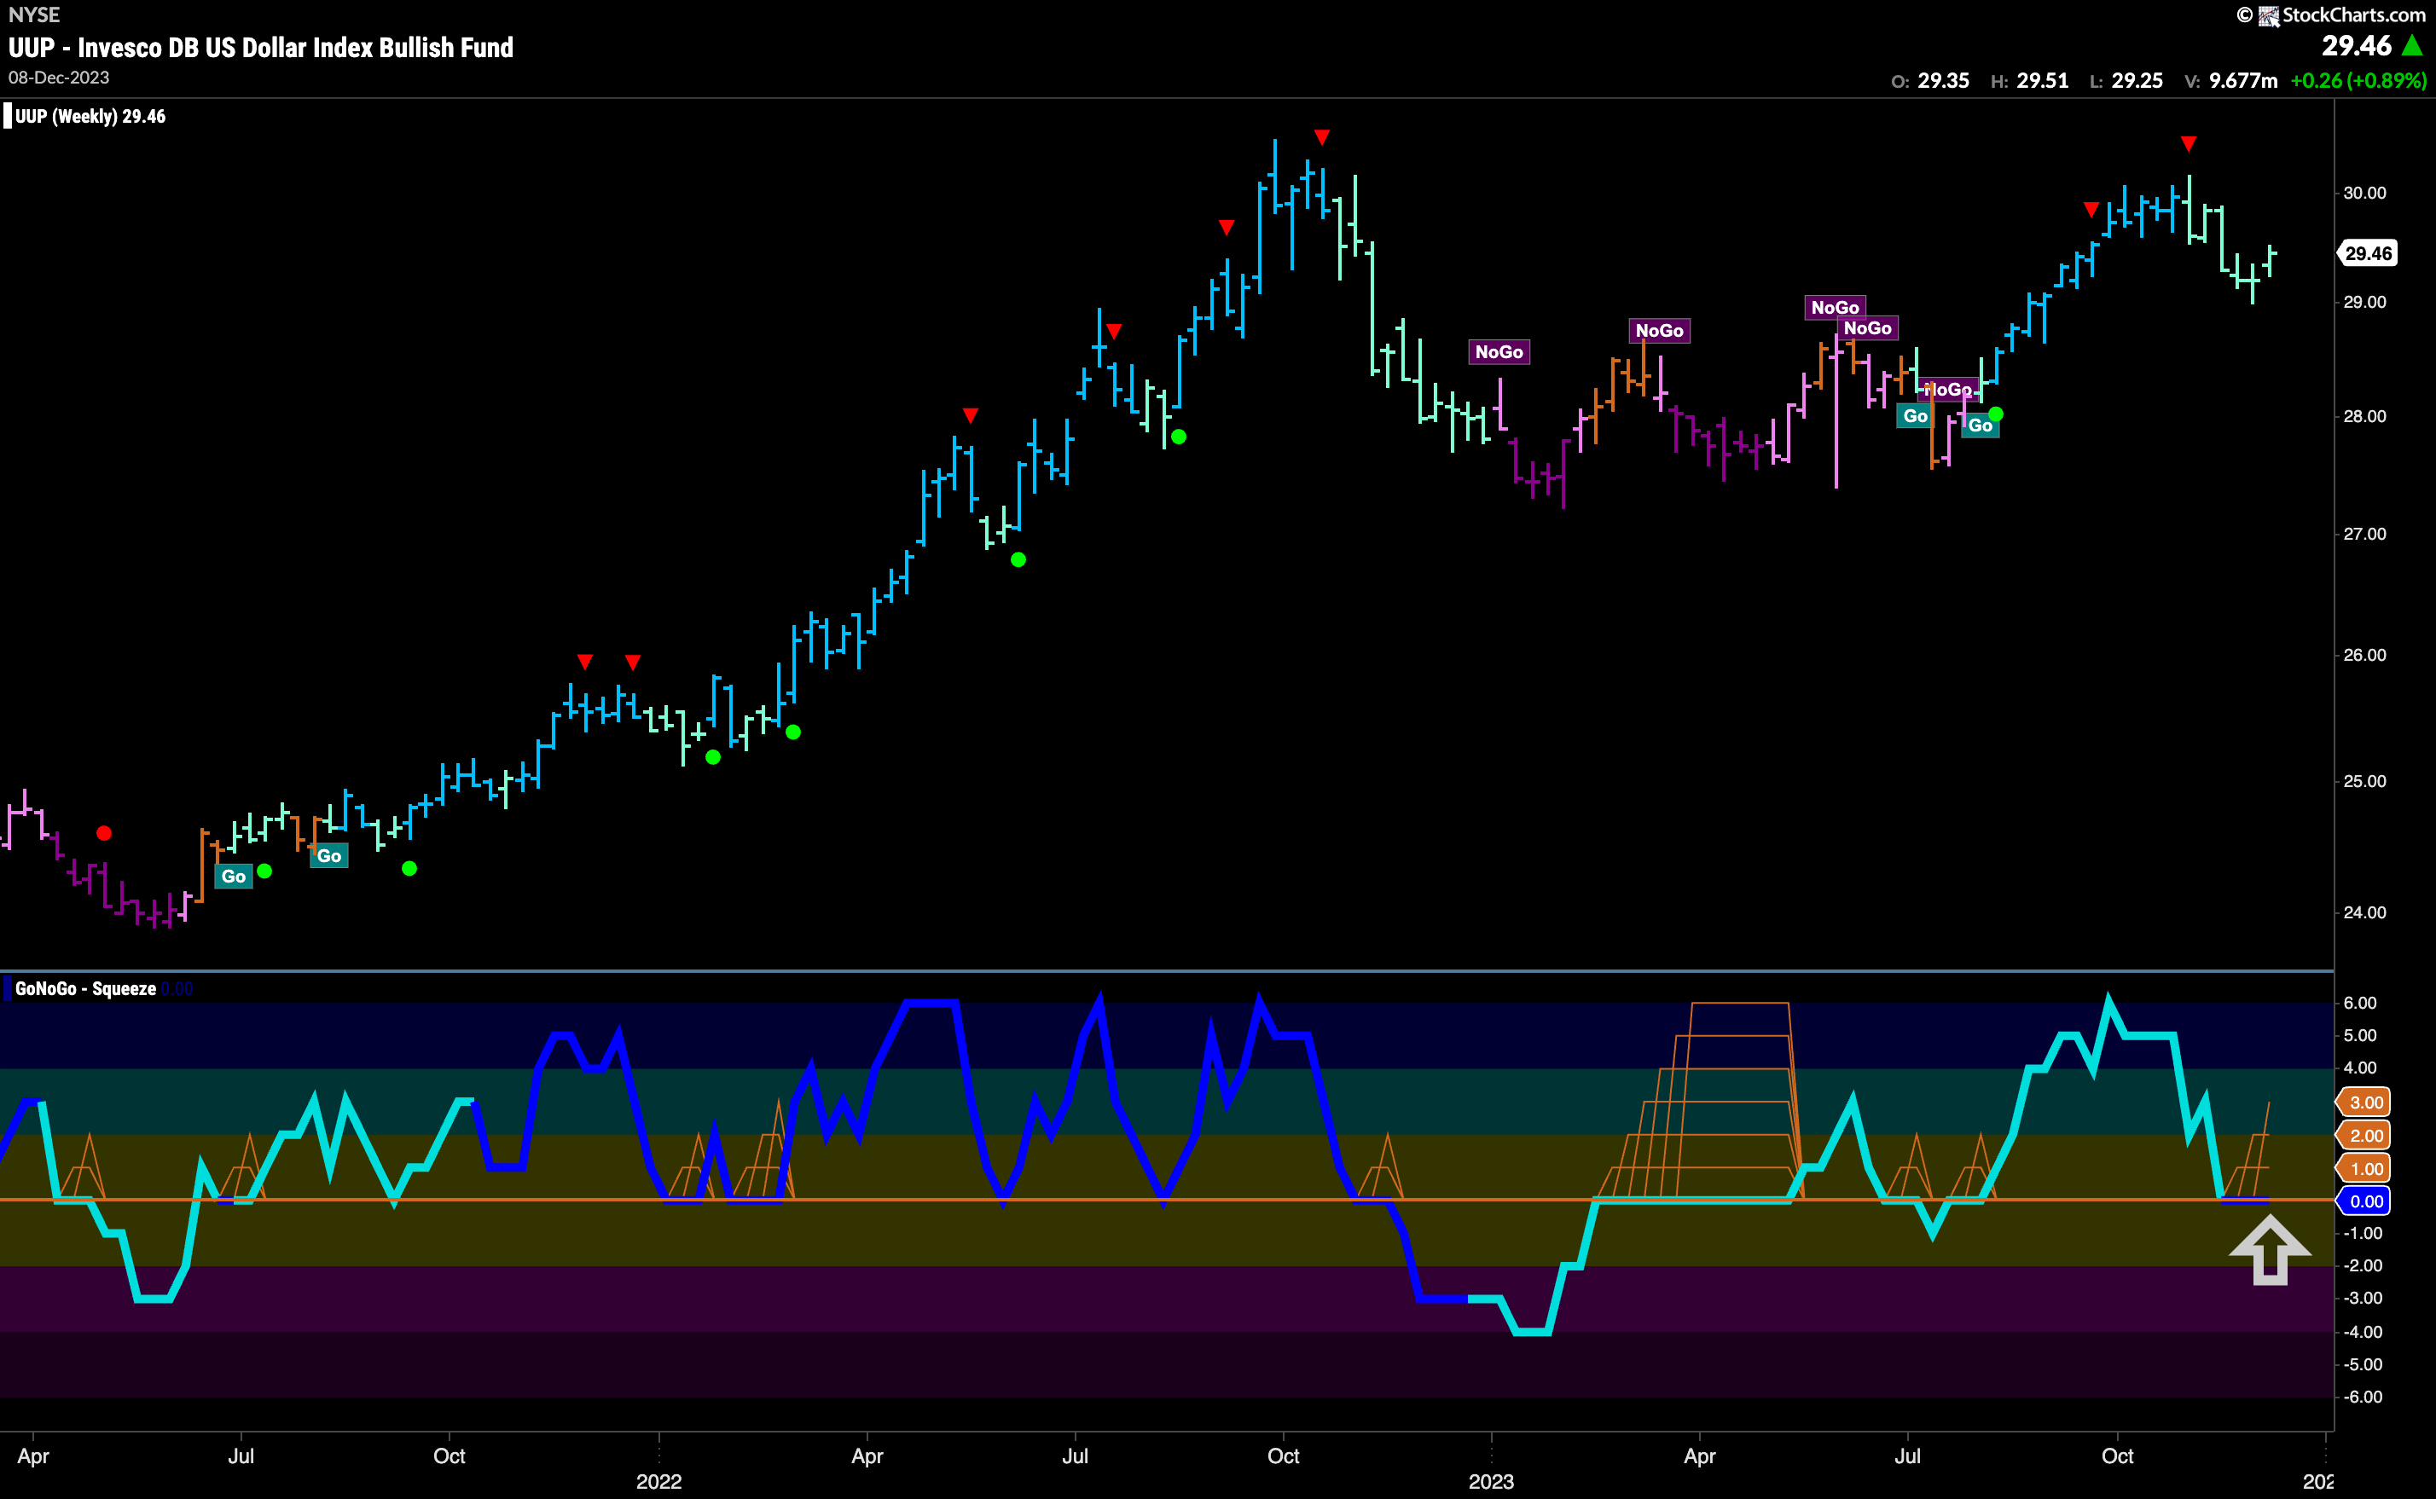
Task: Click the topmost red triangle in late 2023
Action: tap(2188, 145)
